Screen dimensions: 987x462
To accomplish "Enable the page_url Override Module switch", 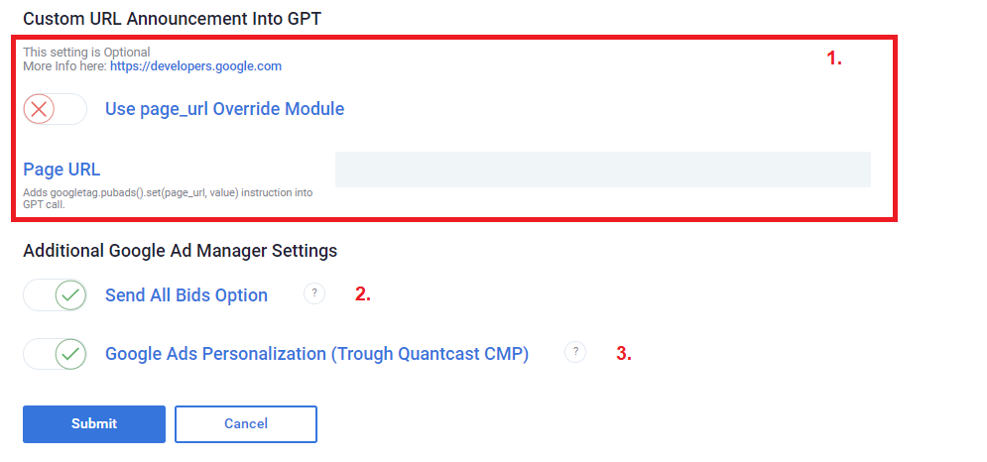I will 55,109.
